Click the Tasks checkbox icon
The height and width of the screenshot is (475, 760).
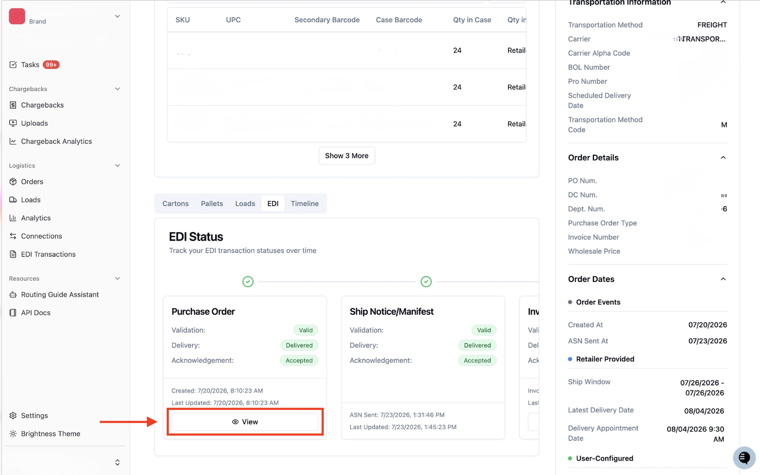point(13,65)
